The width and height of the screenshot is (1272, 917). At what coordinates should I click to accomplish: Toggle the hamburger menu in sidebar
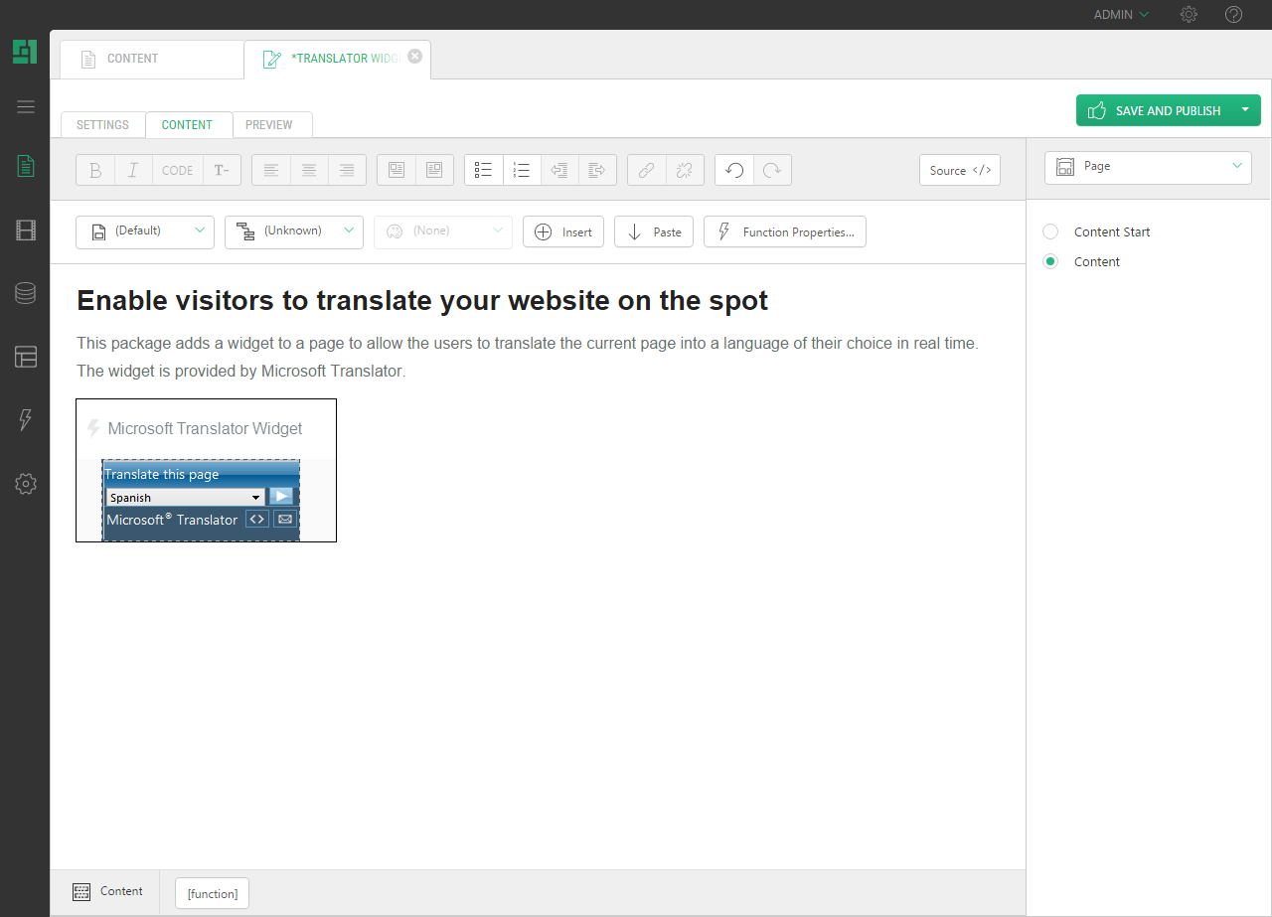pos(26,107)
